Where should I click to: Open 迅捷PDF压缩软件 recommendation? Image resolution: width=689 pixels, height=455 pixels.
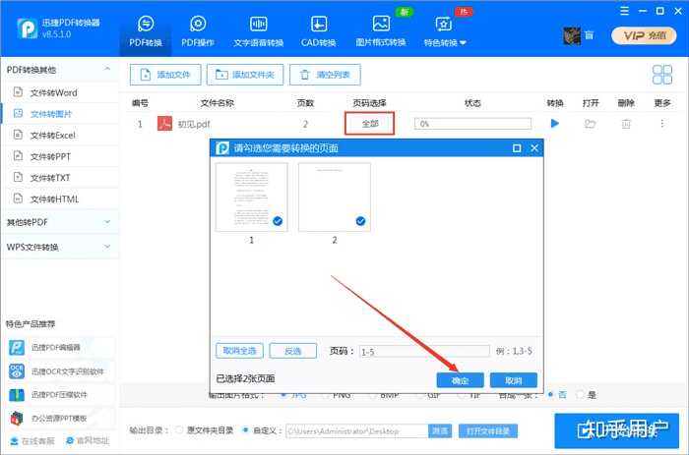[61, 394]
